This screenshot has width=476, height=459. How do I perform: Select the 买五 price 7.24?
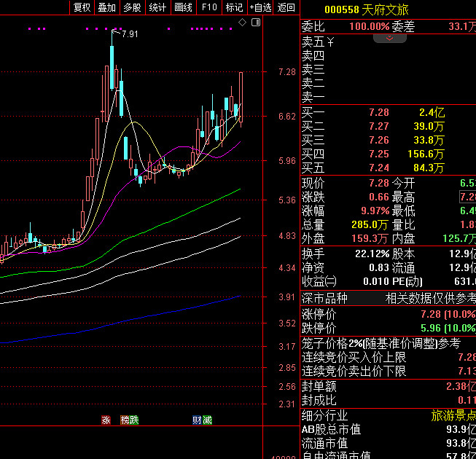tap(379, 168)
